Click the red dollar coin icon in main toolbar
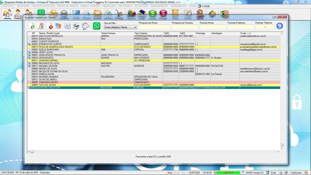This screenshot has height=175, width=311. click(163, 14)
